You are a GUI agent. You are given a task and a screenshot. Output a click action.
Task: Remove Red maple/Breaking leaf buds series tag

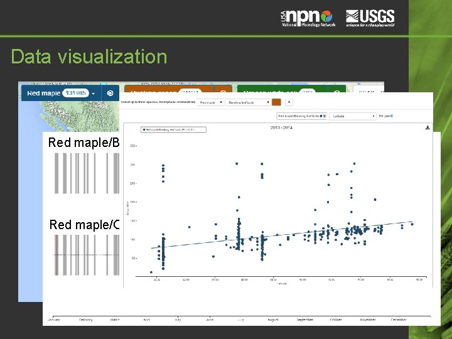tap(325, 116)
